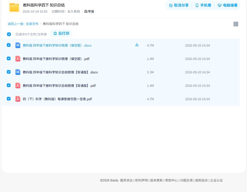Navigate to 全部文件 breadcrumb
The height and width of the screenshot is (192, 247).
coord(32,24)
